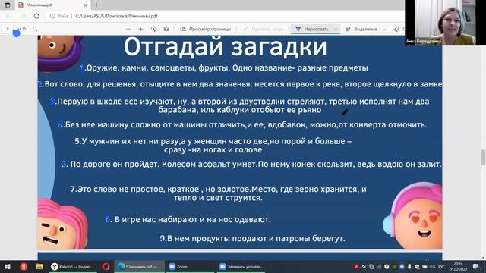Click the vertical scrollbar thumb
The height and width of the screenshot is (273, 486).
pyautogui.click(x=483, y=157)
